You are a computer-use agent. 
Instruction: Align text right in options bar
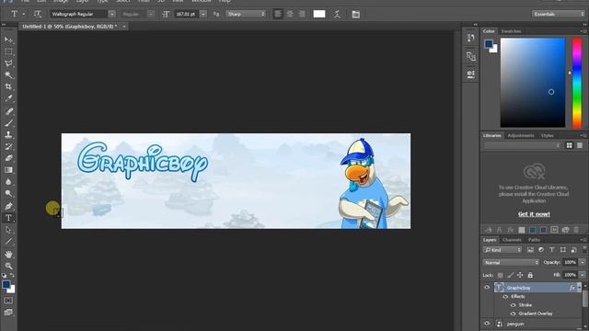click(x=302, y=14)
